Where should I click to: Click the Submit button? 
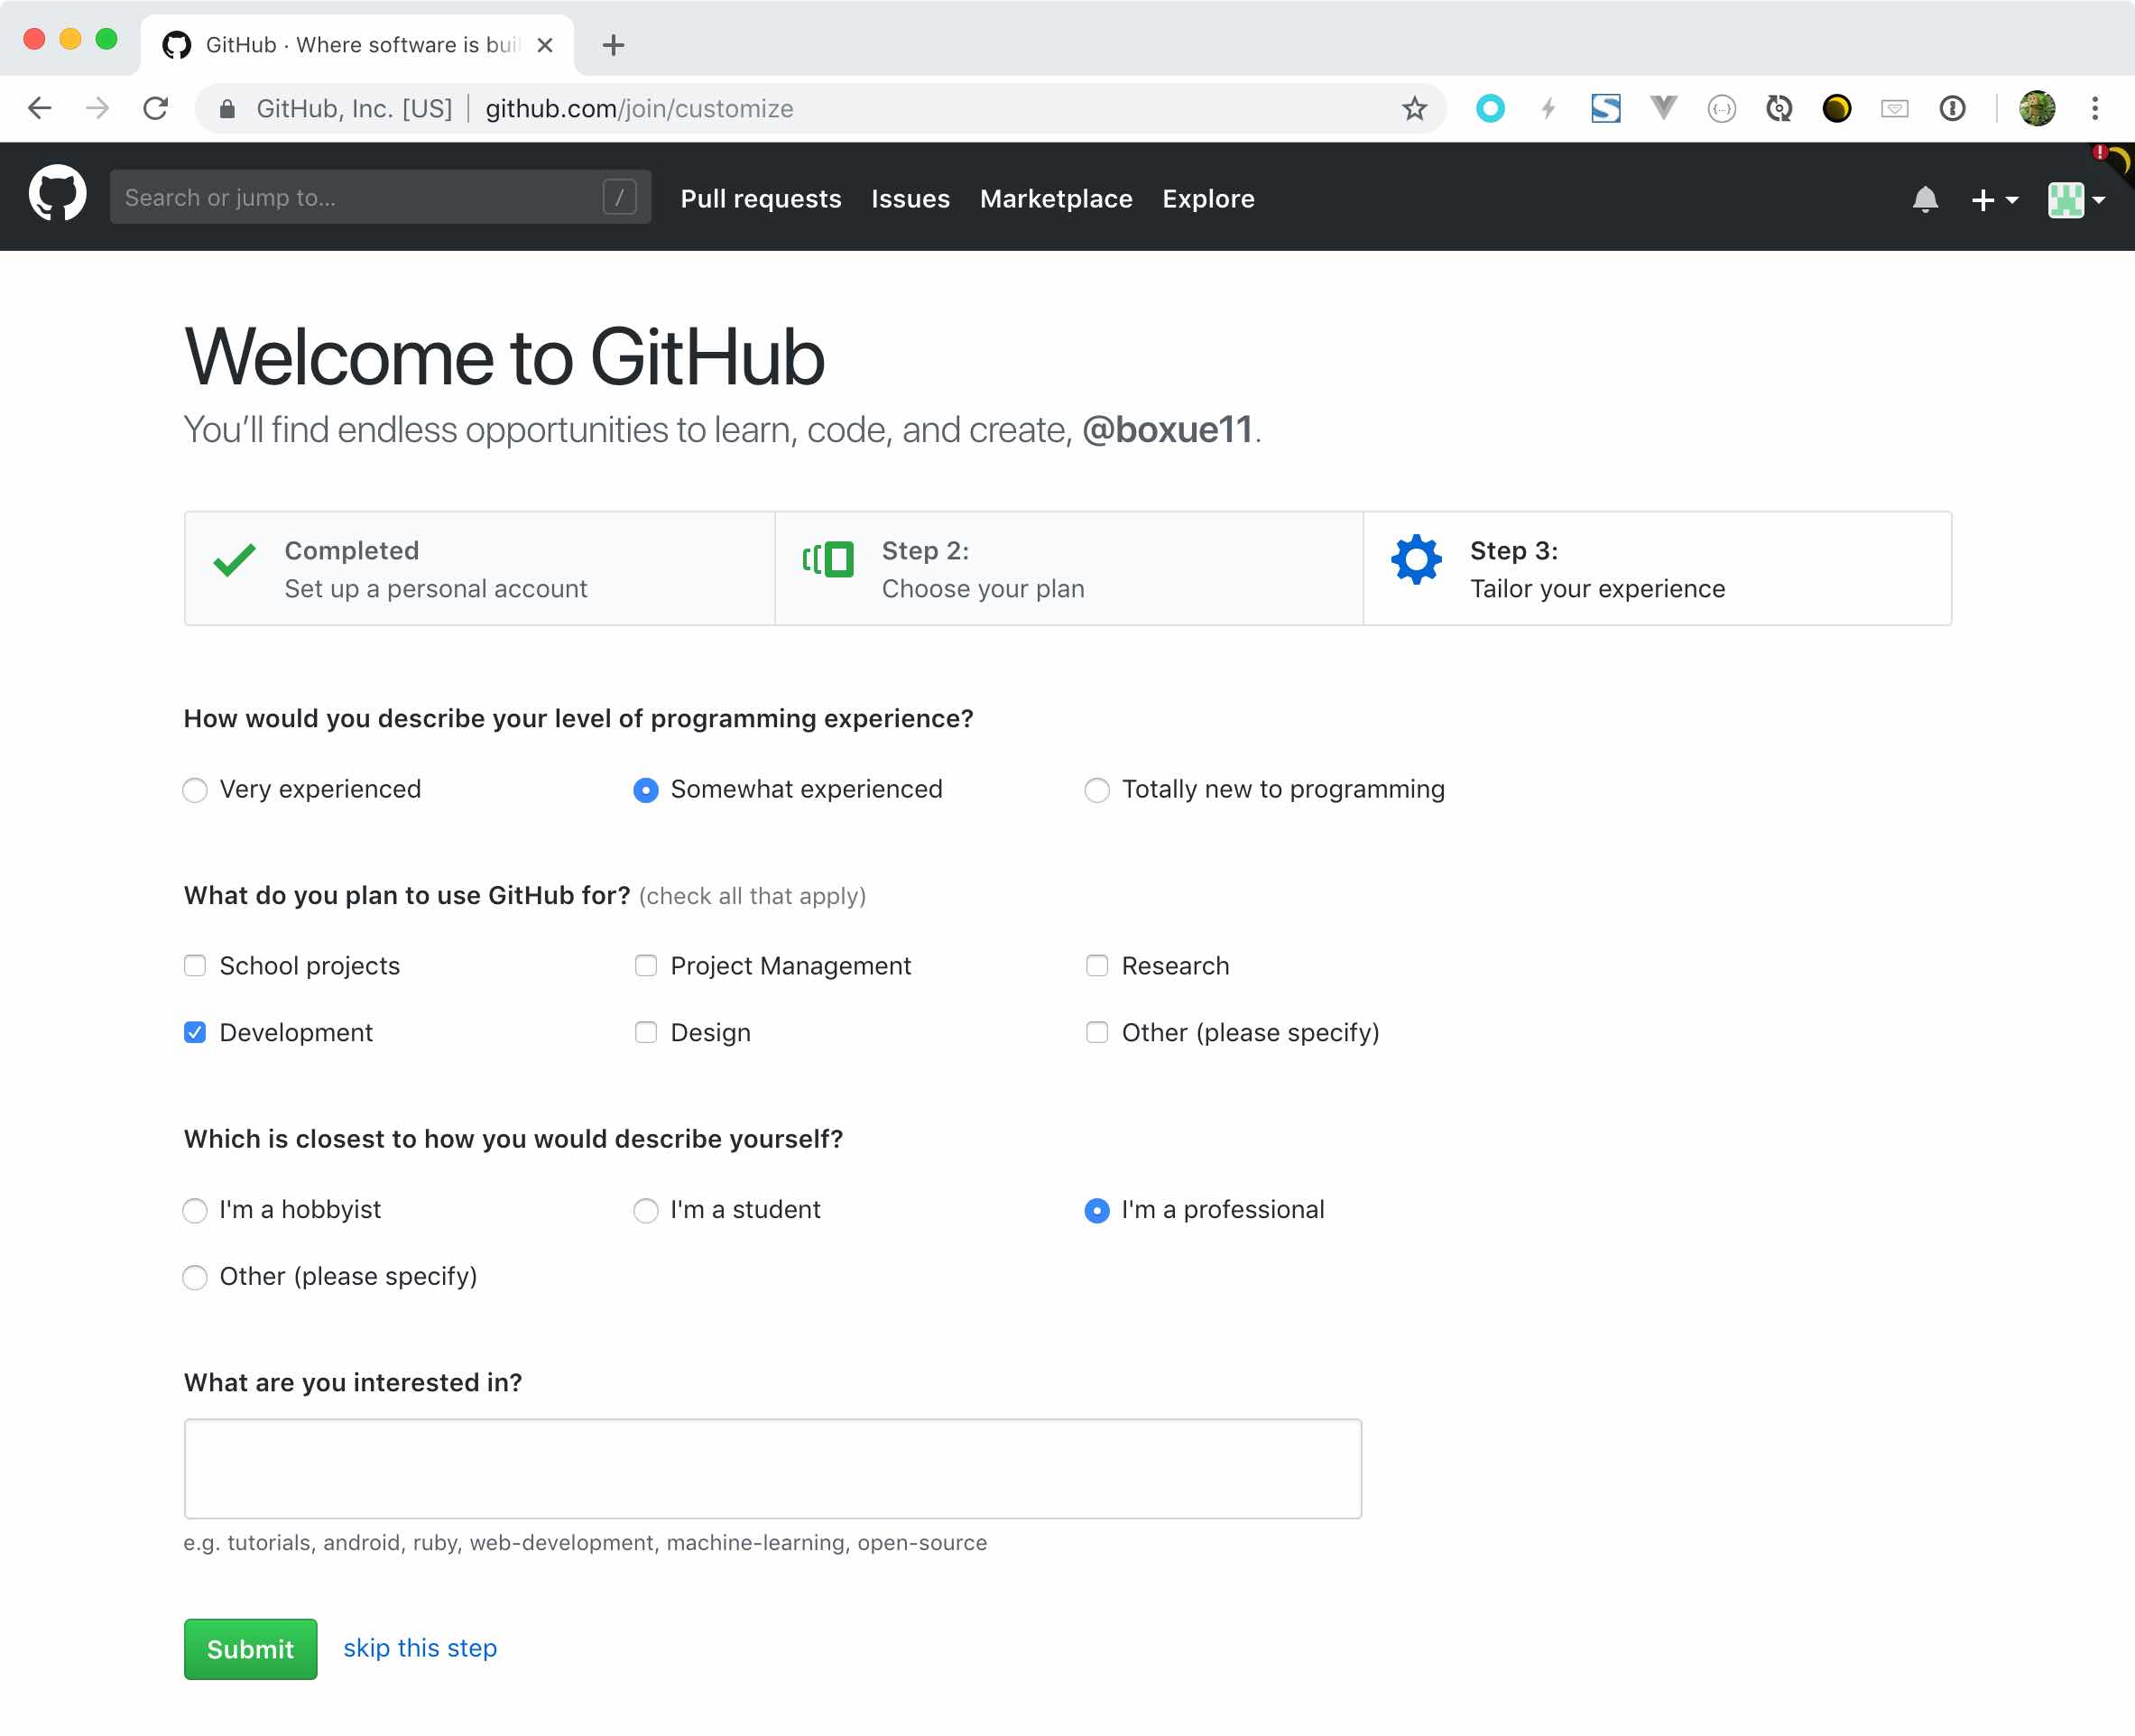[250, 1648]
